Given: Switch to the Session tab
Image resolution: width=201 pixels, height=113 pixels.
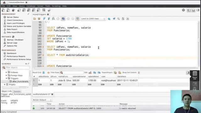Looking at the screenshot, I should [17, 91].
